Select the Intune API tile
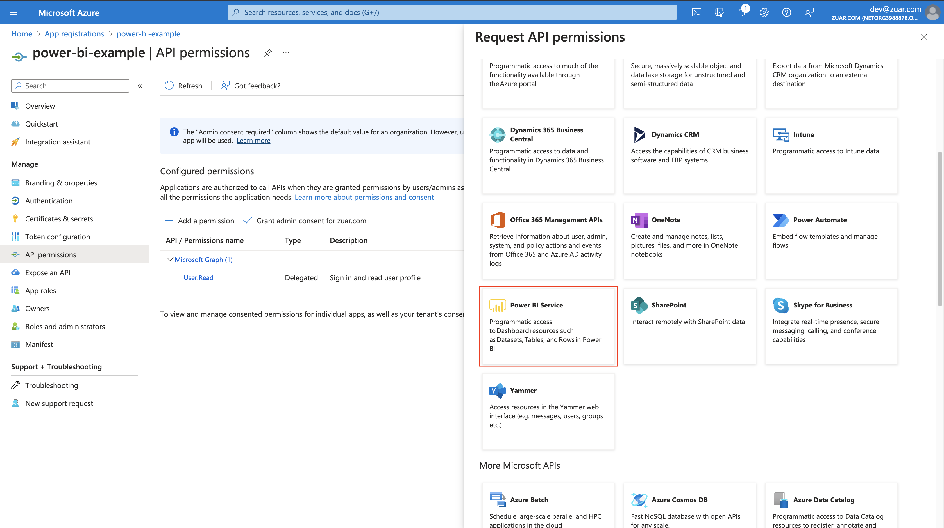Viewport: 944px width, 528px height. (x=832, y=156)
